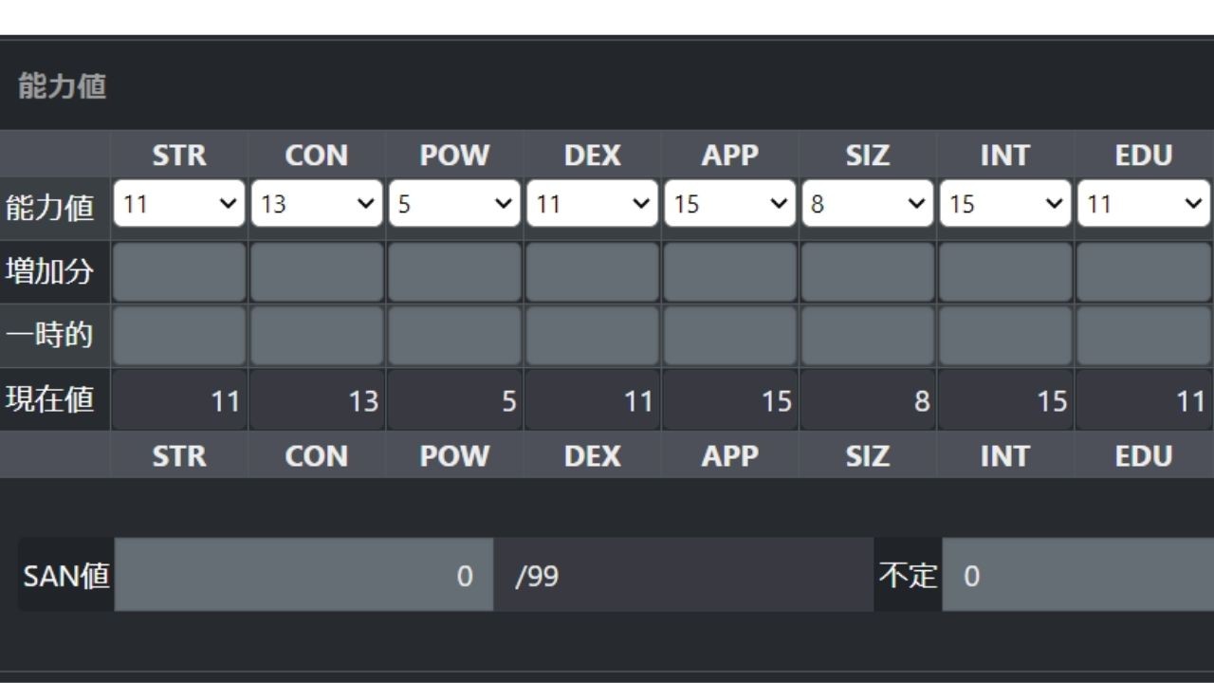
Task: Open the EDU ability value dropdown
Action: (x=1144, y=204)
